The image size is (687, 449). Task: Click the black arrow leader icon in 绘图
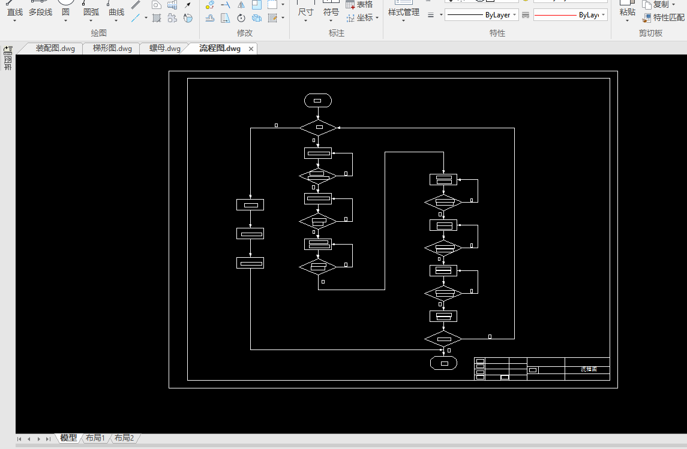[x=188, y=5]
